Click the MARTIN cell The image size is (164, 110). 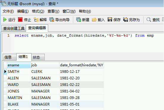pos(19,98)
